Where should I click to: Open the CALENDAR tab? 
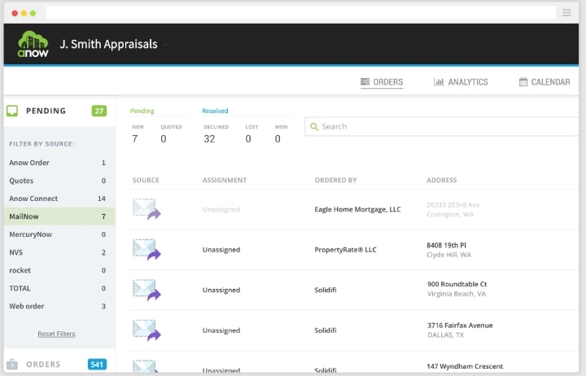coord(544,82)
